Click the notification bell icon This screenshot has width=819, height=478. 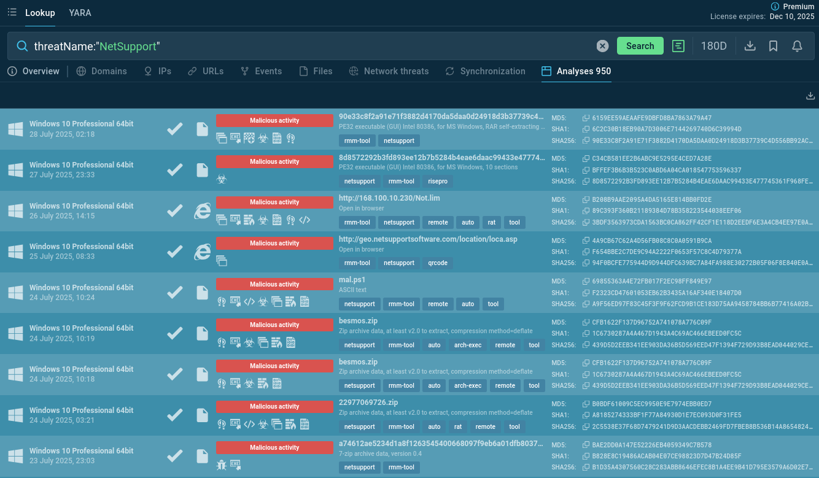tap(797, 46)
